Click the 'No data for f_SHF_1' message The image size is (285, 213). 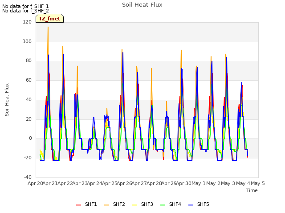tap(25, 6)
